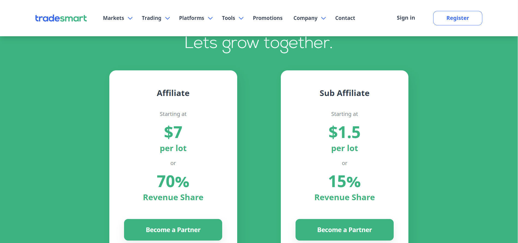Become a Partner under Affiliate
This screenshot has height=243, width=518.
(173, 230)
